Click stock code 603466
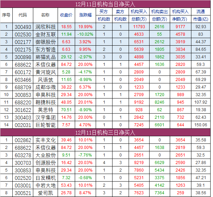 click(x=23, y=80)
